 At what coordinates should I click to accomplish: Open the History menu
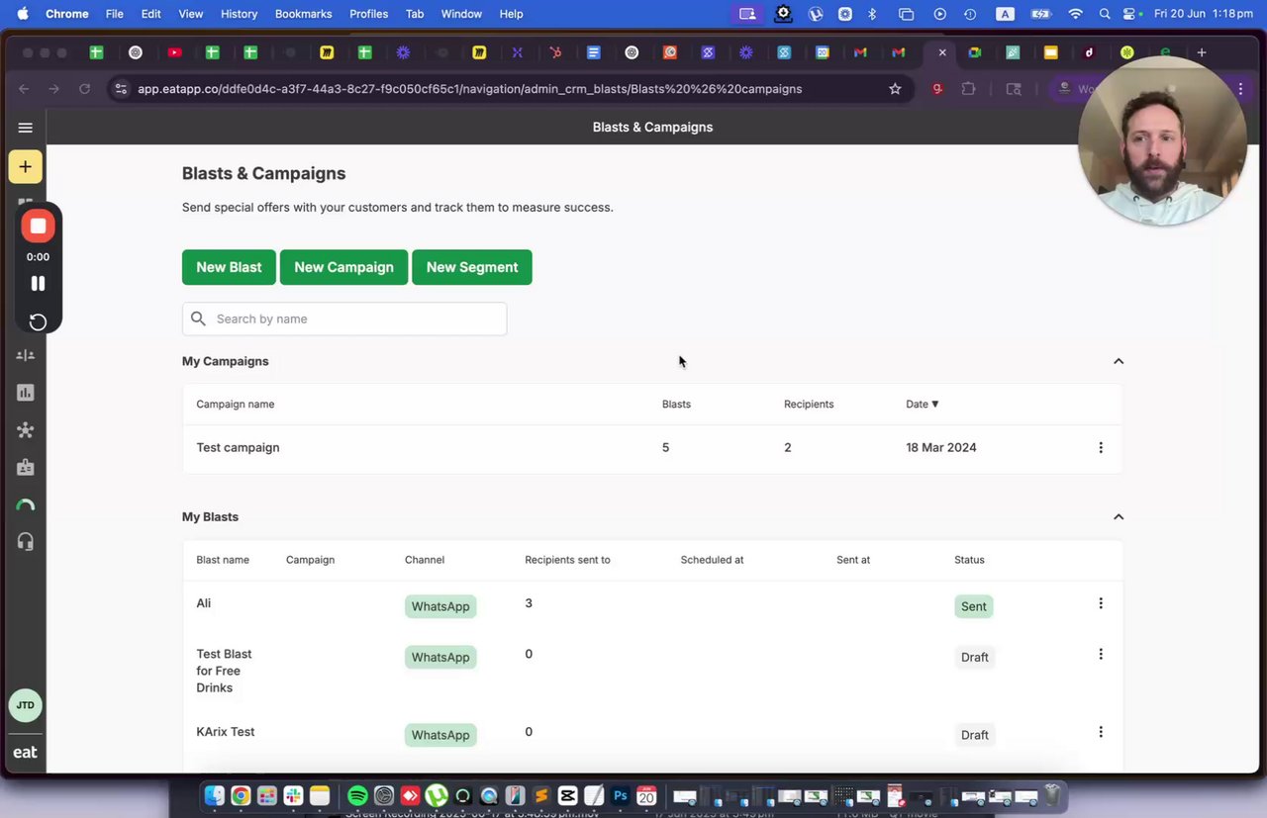(x=239, y=14)
